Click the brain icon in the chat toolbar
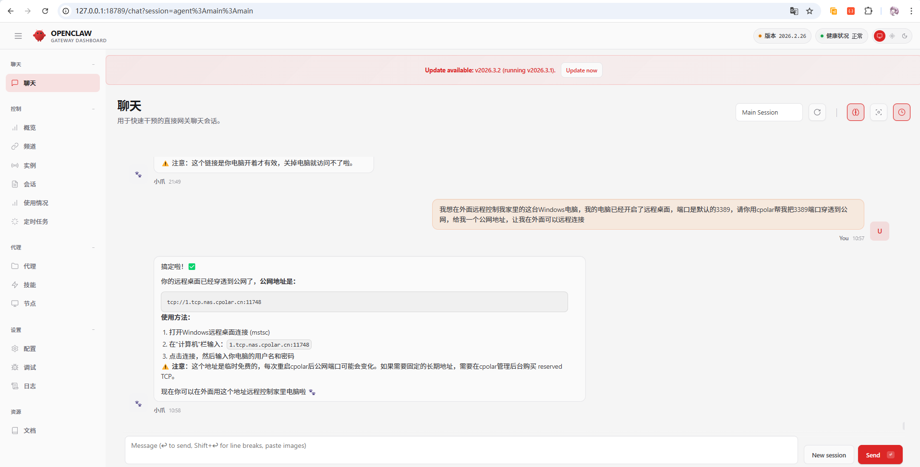The width and height of the screenshot is (920, 467). (x=855, y=112)
